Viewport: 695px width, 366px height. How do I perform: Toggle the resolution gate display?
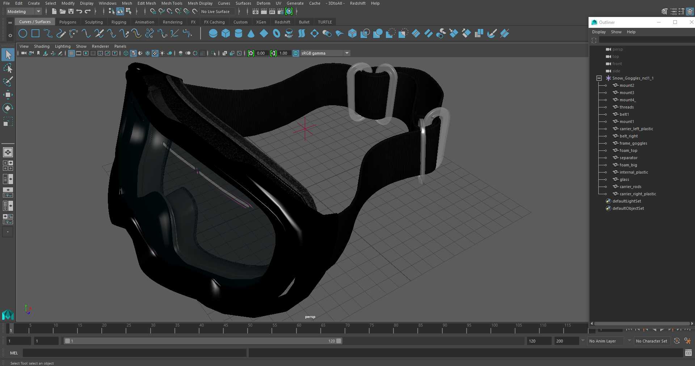(86, 53)
